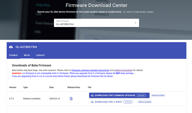The image size is (192, 113).
Task: Click the Version column header
Action: (13, 87)
